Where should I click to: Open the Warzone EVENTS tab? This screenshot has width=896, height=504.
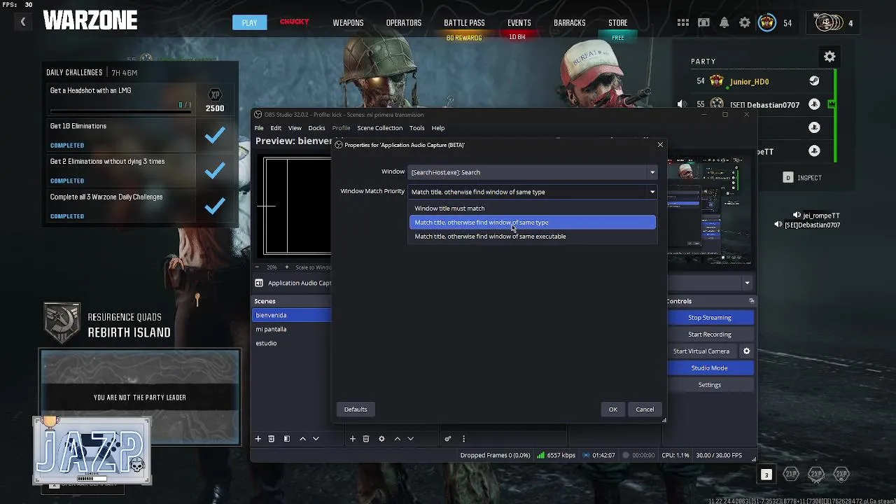point(519,22)
